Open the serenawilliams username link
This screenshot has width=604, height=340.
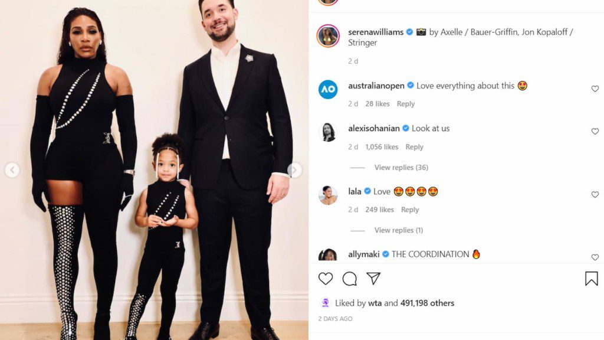coord(376,32)
